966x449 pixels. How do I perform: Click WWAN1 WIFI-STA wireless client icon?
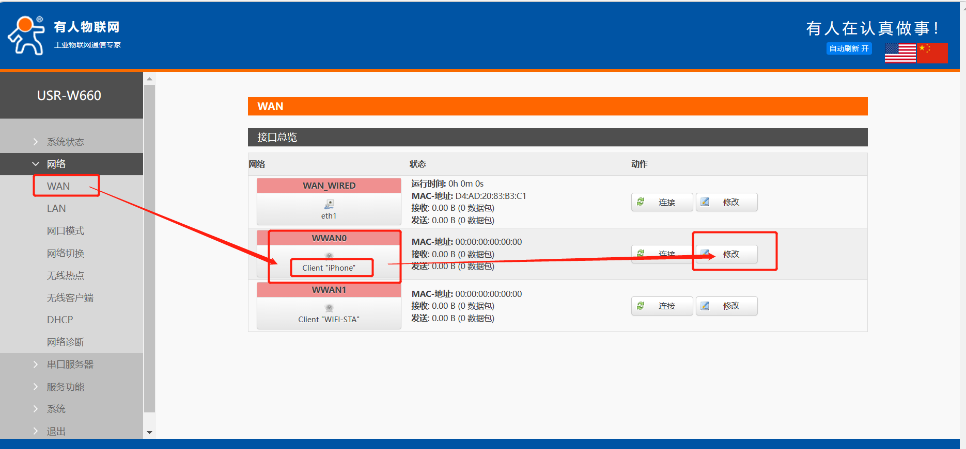(x=329, y=308)
